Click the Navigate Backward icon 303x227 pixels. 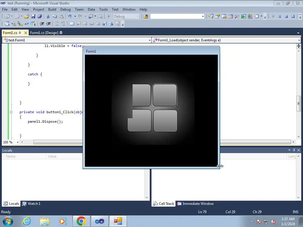pyautogui.click(x=91, y=17)
